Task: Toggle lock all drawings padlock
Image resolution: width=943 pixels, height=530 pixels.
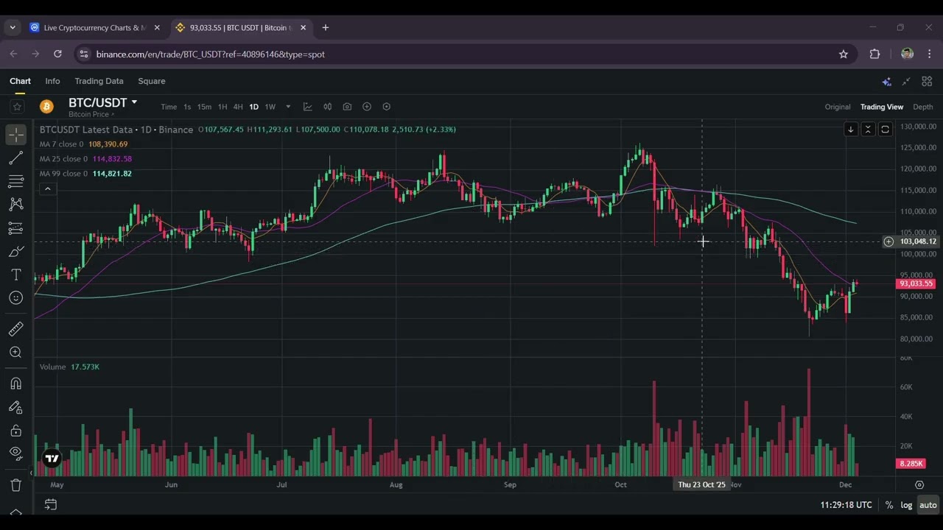Action: [15, 431]
